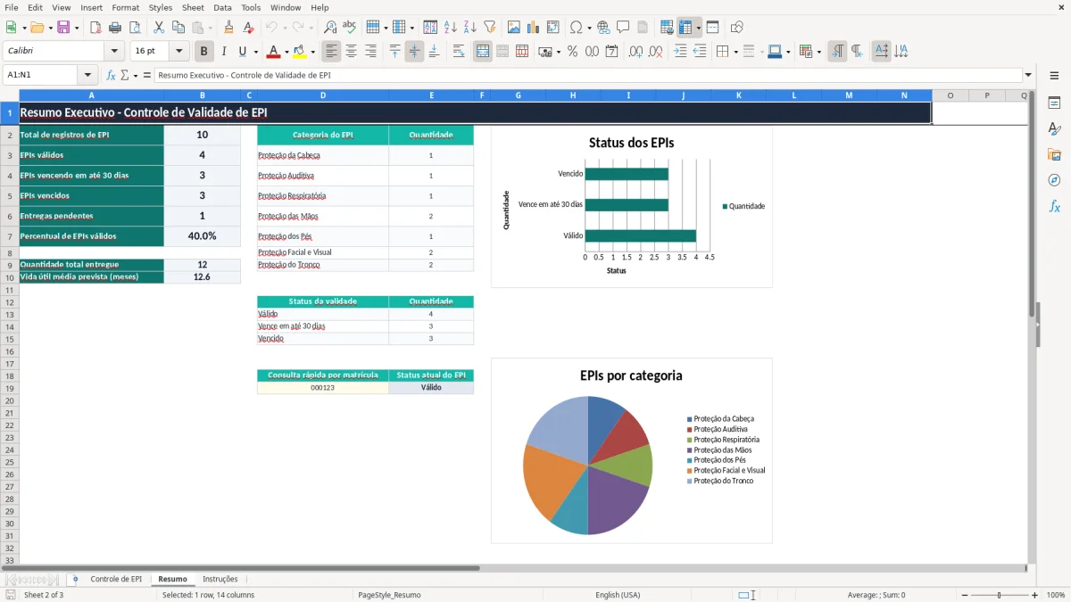Open Background Color dropdown arrow
Image resolution: width=1071 pixels, height=602 pixels.
point(312,52)
